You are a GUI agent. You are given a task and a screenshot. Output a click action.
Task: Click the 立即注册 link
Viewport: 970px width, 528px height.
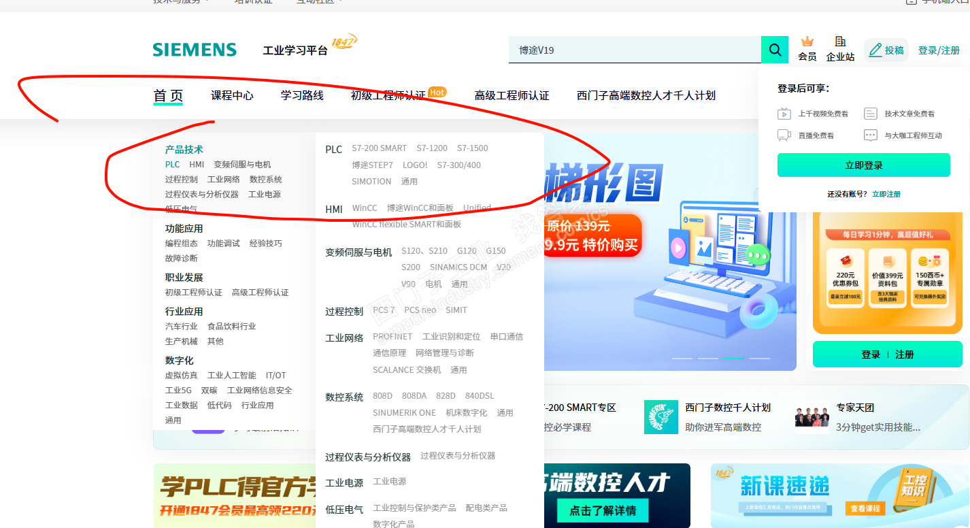(886, 194)
